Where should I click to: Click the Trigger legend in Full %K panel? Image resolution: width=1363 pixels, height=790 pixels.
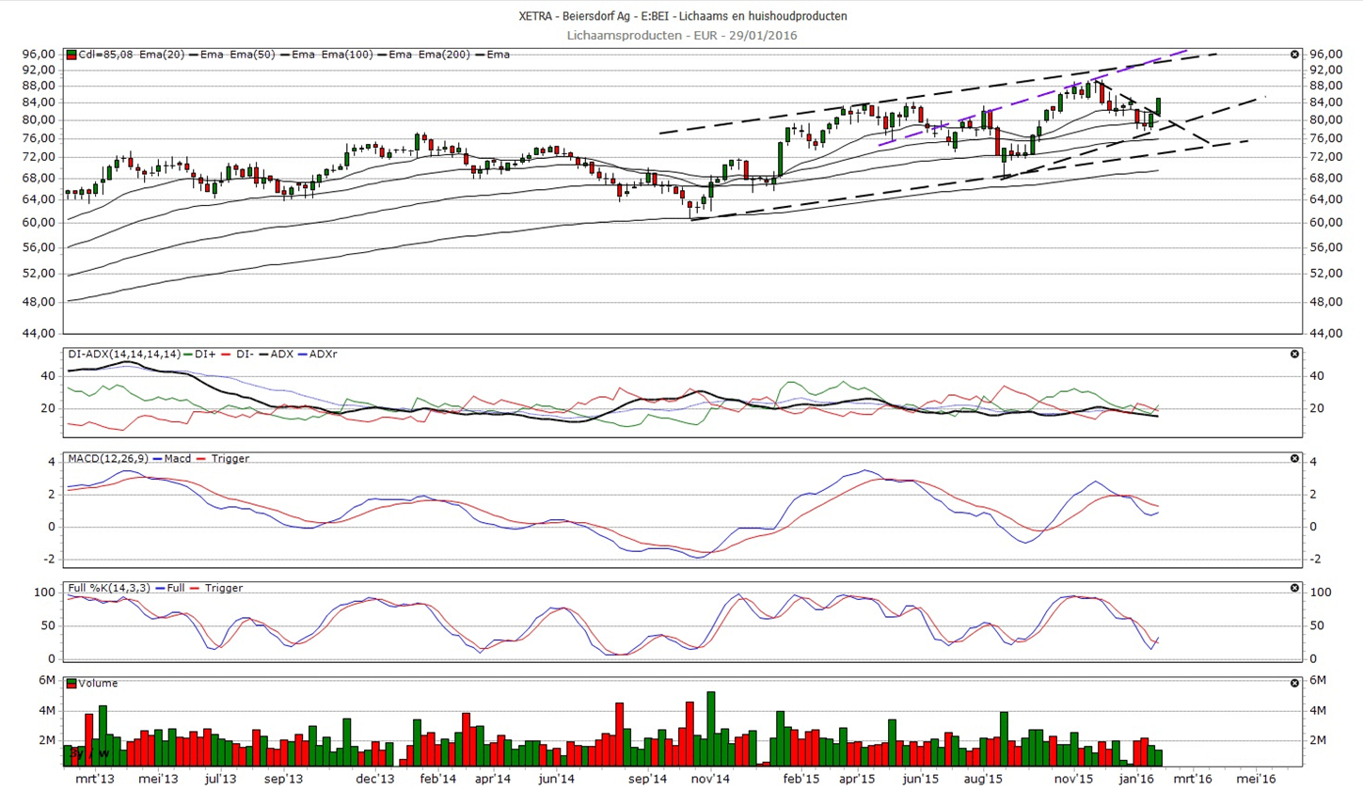(x=217, y=588)
